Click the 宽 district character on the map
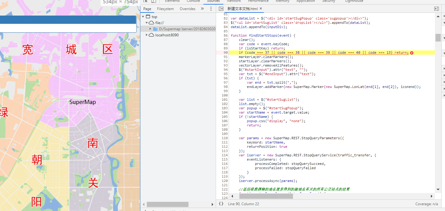The image size is (445, 211). 28,49
